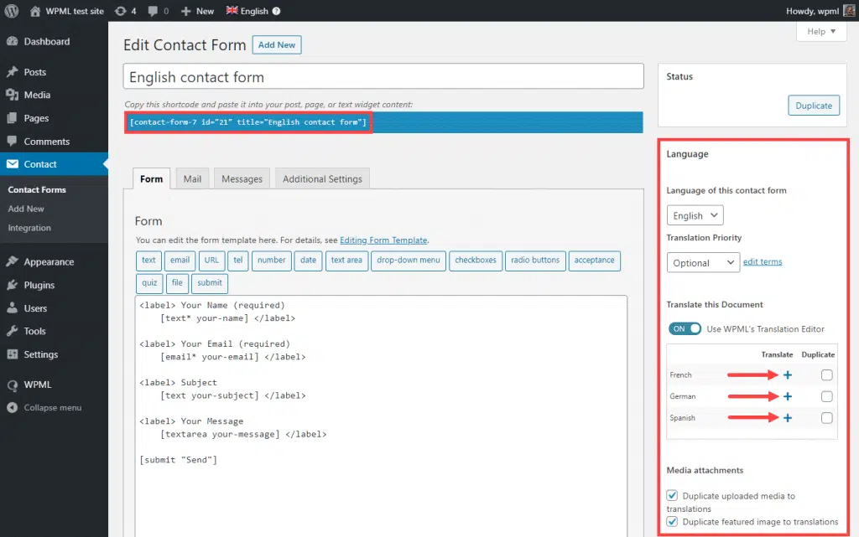The image size is (859, 537).
Task: Click the Users person icon
Action: (x=12, y=308)
